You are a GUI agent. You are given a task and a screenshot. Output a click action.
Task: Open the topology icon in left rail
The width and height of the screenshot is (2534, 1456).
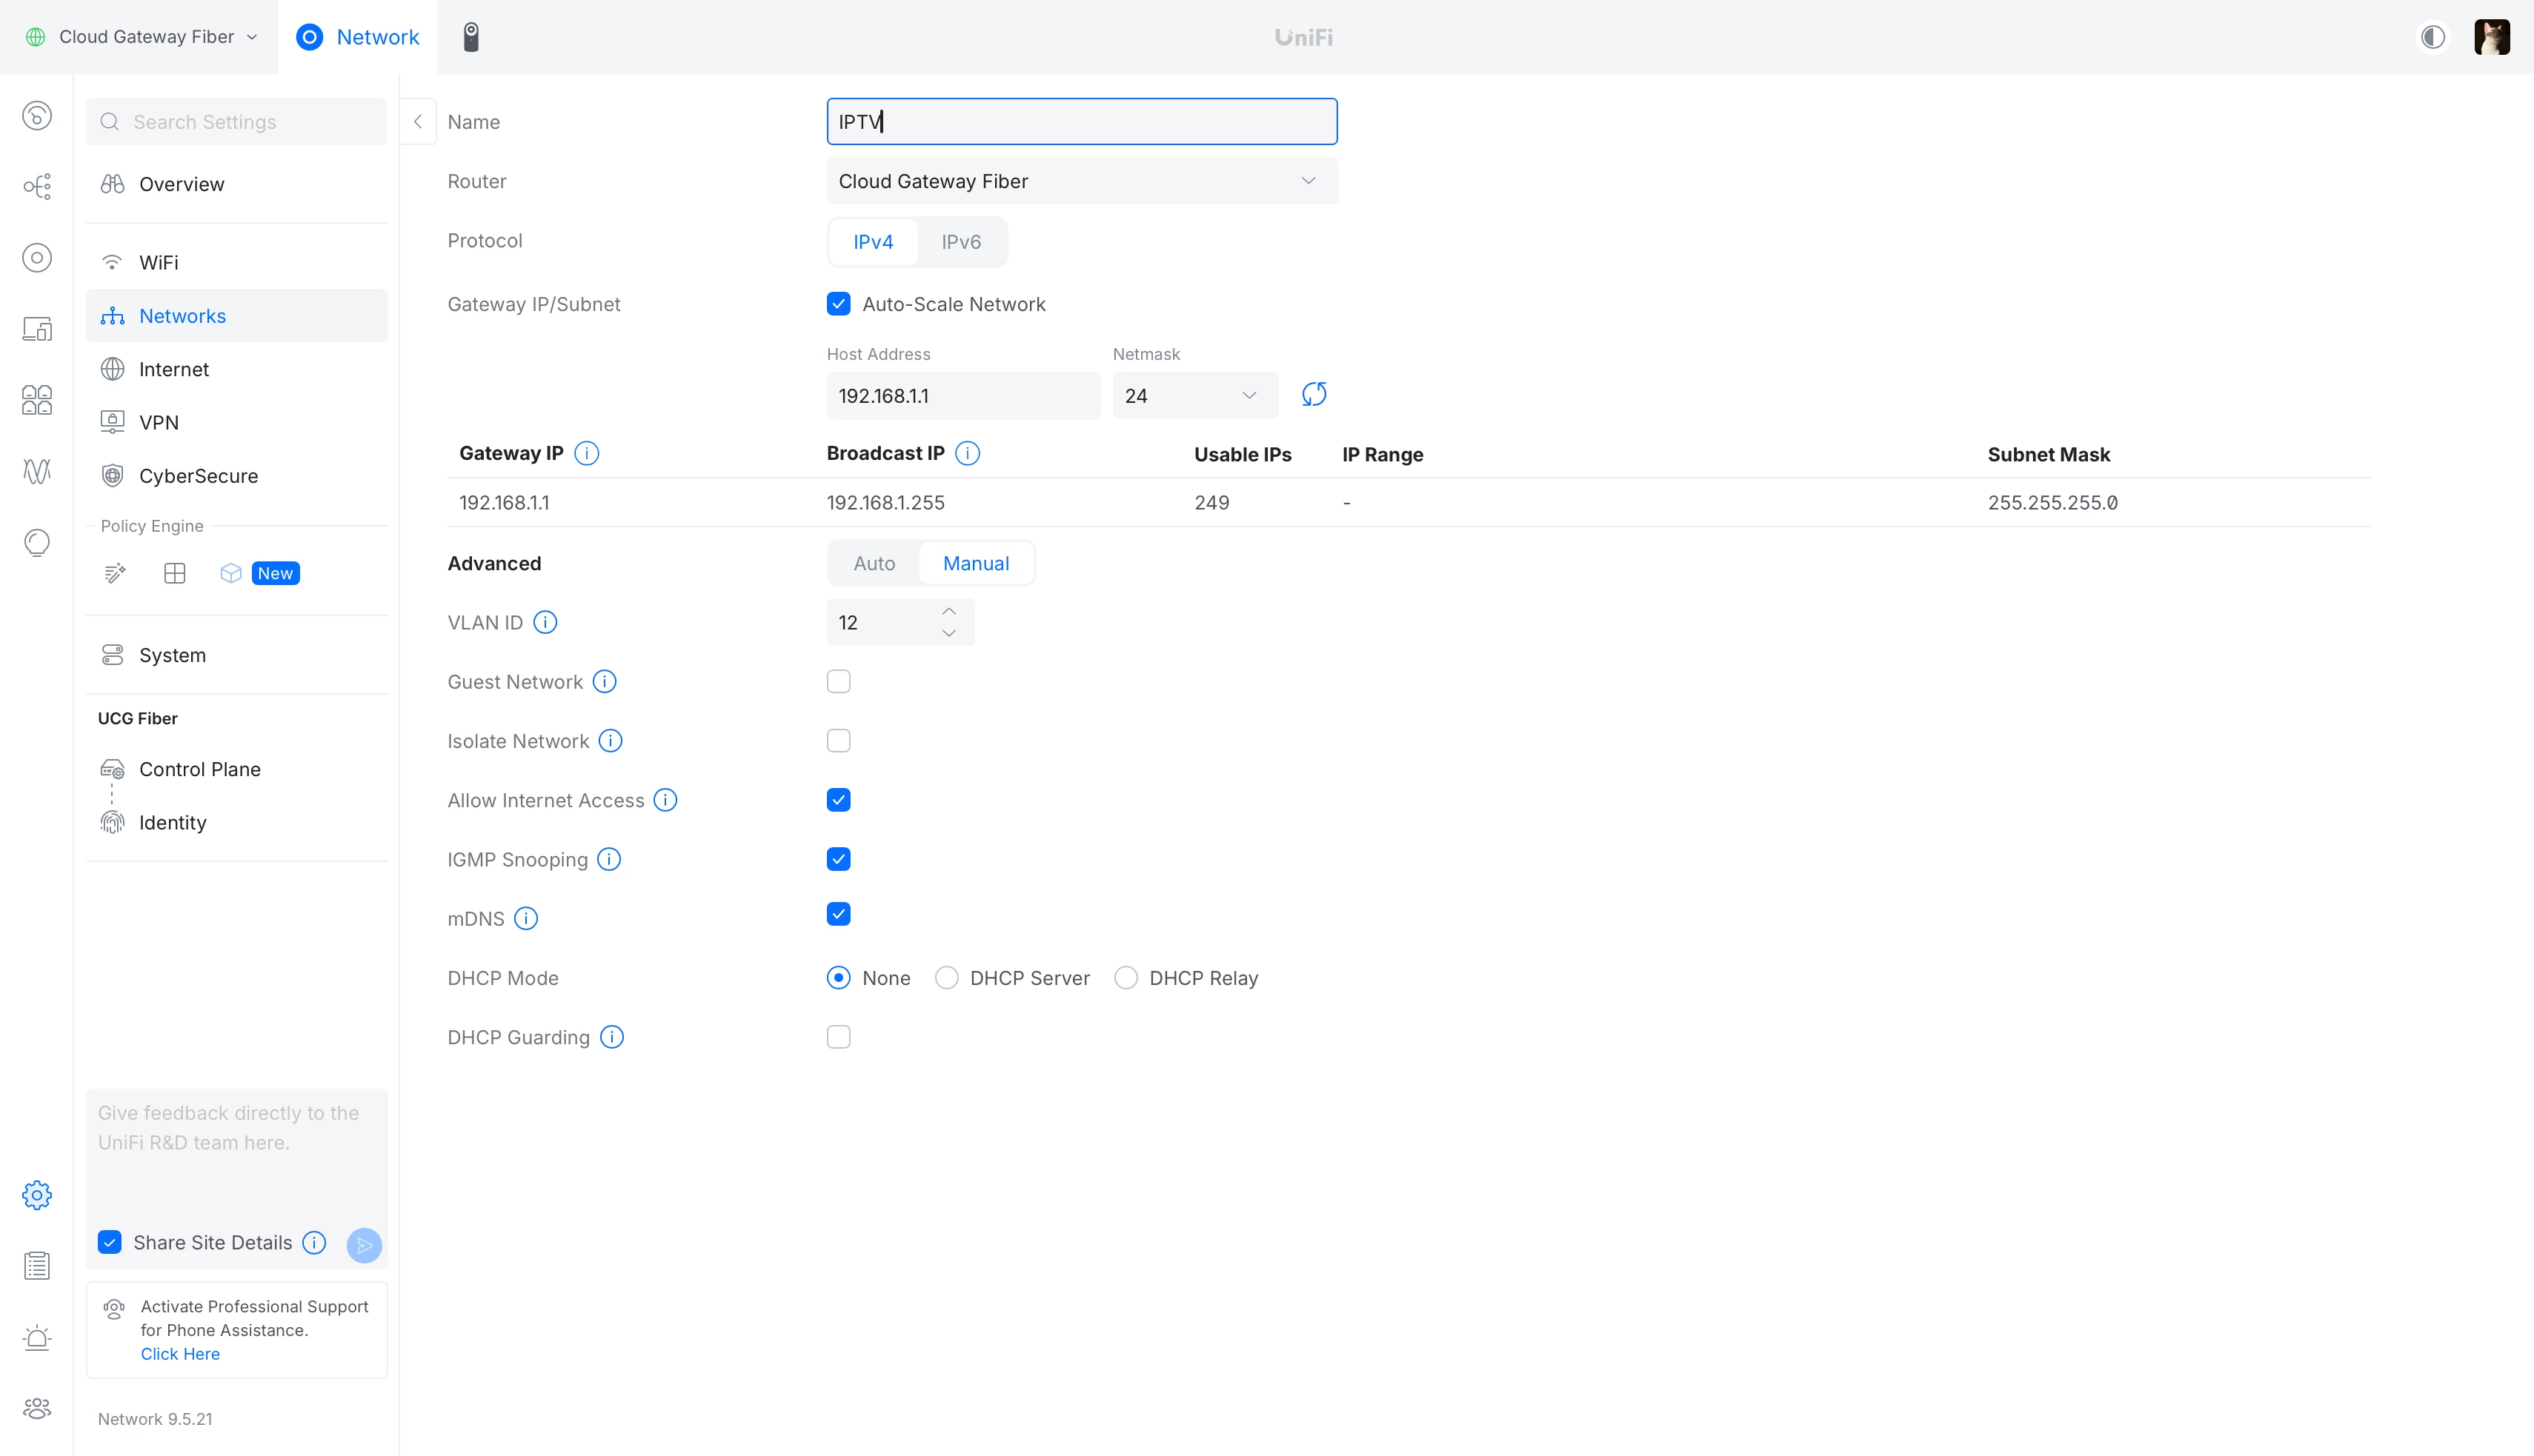coord(37,187)
